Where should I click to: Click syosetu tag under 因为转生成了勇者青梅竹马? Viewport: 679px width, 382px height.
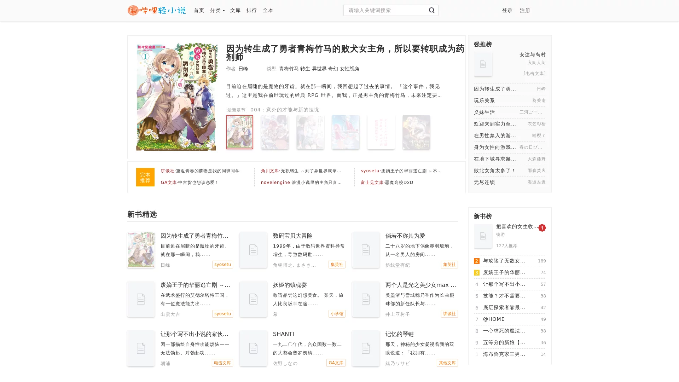point(222,265)
